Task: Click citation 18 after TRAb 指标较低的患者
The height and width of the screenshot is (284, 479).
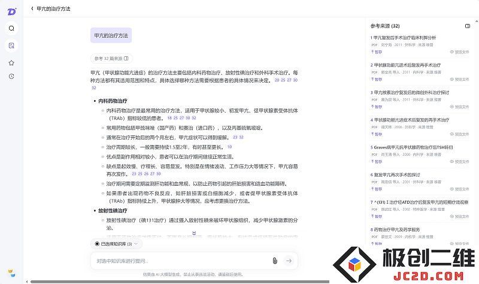Action: point(169,118)
